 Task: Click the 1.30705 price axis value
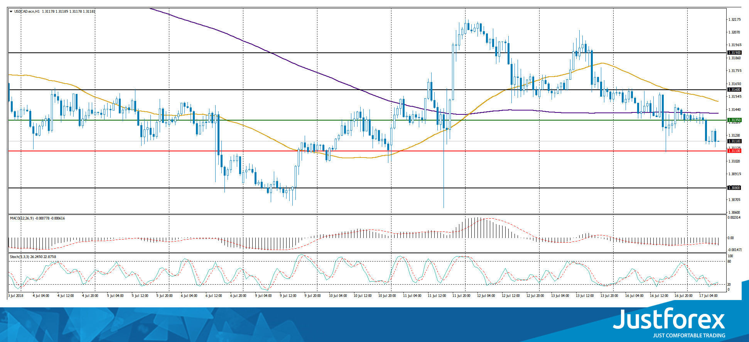(x=735, y=200)
